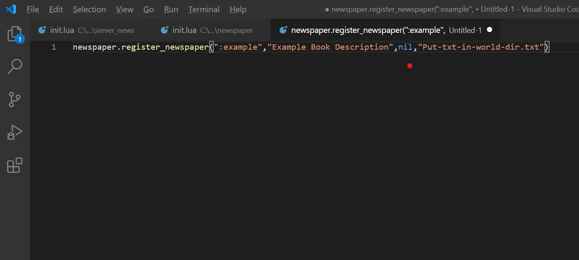
Task: Click line number 1 in the gutter
Action: (54, 47)
